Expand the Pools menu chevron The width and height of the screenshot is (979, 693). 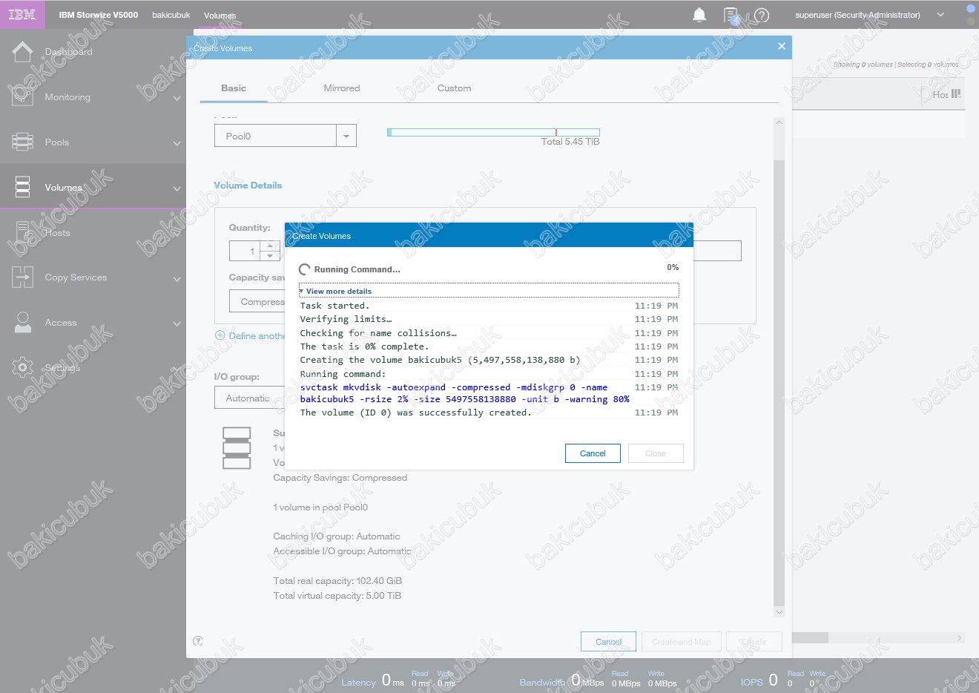click(177, 143)
